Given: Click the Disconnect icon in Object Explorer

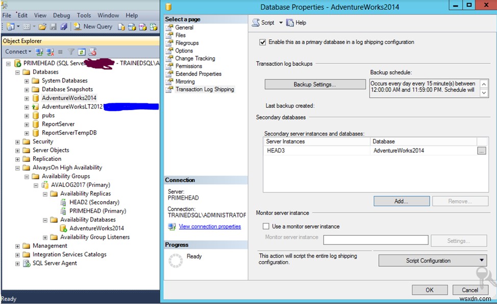Looking at the screenshot, I should point(49,51).
